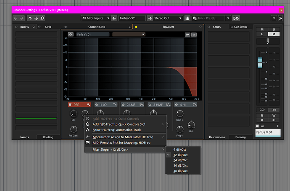Screen dimensions: 290x191
Task: Open the Stereo Out output dropdown
Action: 168,18
